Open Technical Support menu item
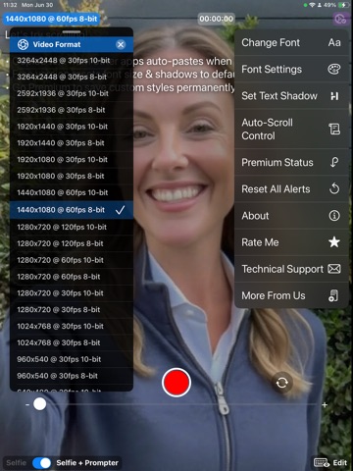This screenshot has height=471, width=353. [291, 269]
